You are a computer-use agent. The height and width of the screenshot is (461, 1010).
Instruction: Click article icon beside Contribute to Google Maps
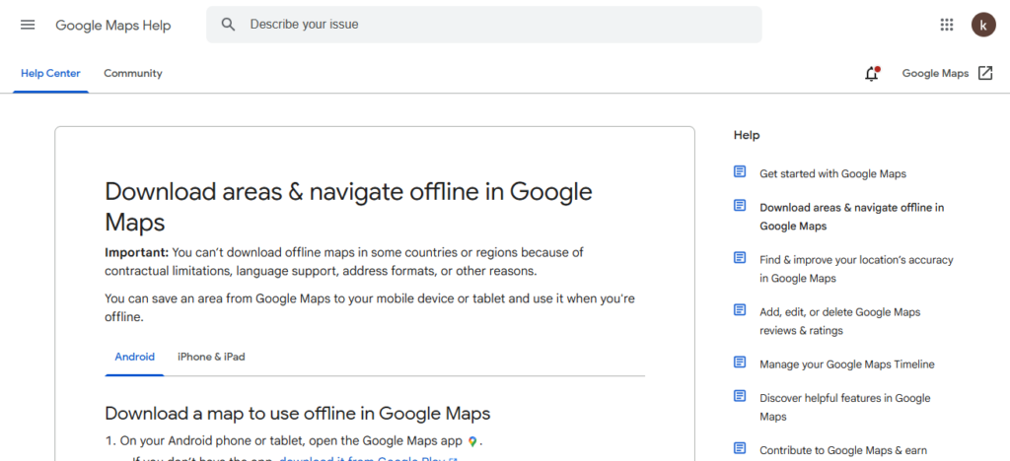pos(740,448)
